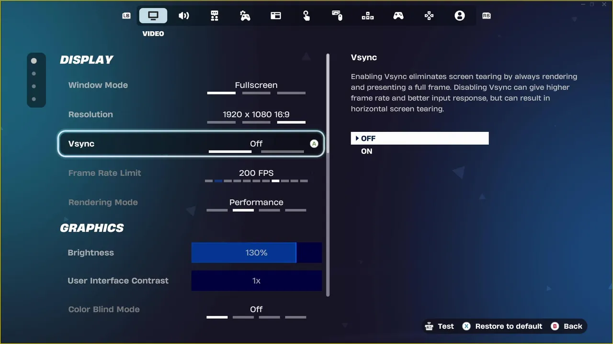Viewport: 613px width, 344px height.
Task: Change the 1920 x 1080 16:9 resolution
Action: pyautogui.click(x=256, y=115)
